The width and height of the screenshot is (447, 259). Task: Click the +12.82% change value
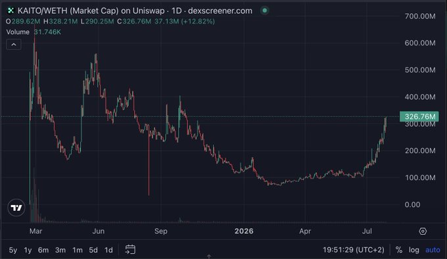click(x=198, y=22)
